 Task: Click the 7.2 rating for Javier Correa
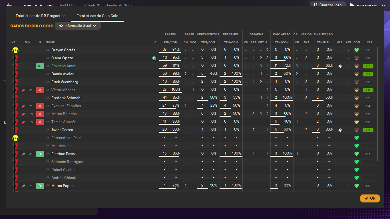[368, 130]
